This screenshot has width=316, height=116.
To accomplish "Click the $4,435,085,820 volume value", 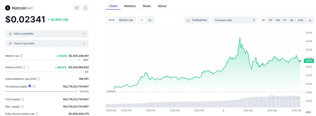I will (x=79, y=67).
